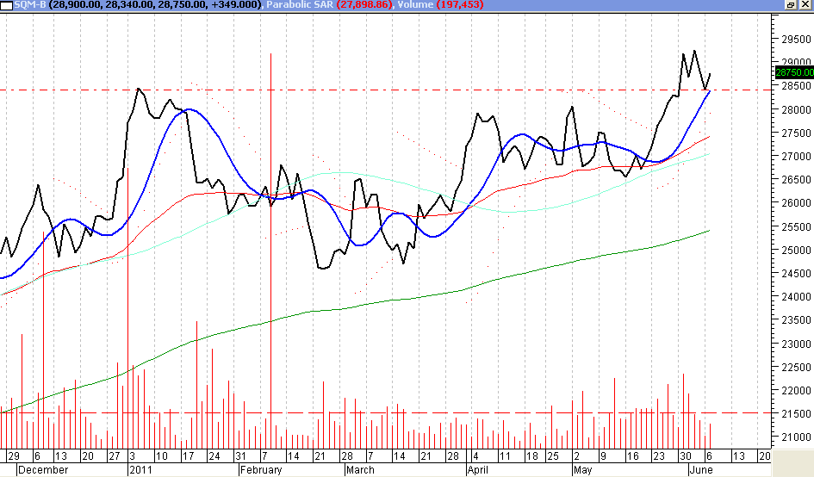
Task: Click the 26000 price axis label
Action: [x=796, y=203]
